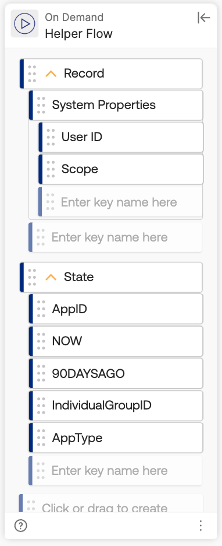This screenshot has width=222, height=546.
Task: Click the drag handle next to 90DAYSAGO
Action: tap(41, 374)
